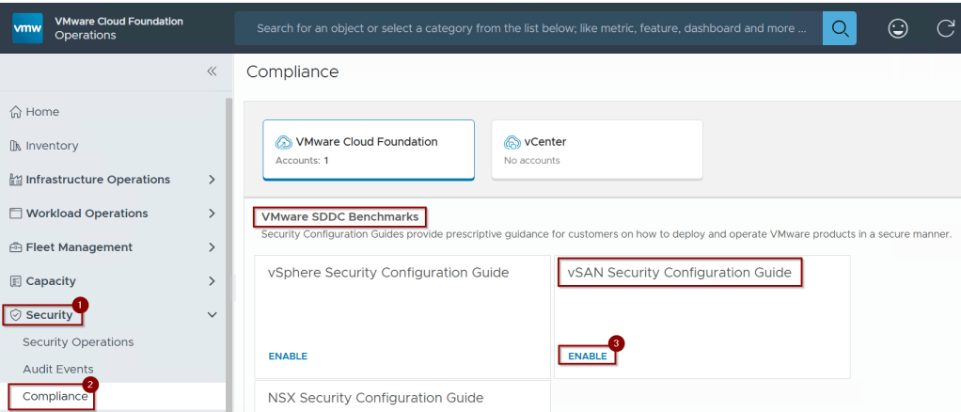Click the Home house icon
The width and height of the screenshot is (961, 412).
15,112
